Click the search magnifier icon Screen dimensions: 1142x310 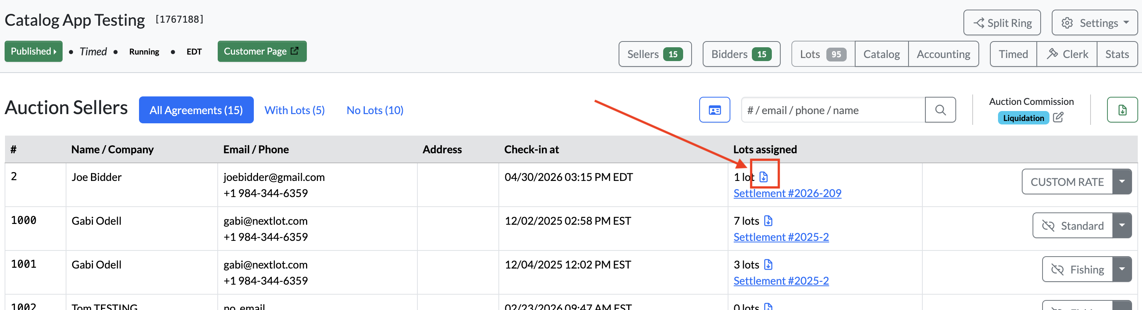(940, 109)
